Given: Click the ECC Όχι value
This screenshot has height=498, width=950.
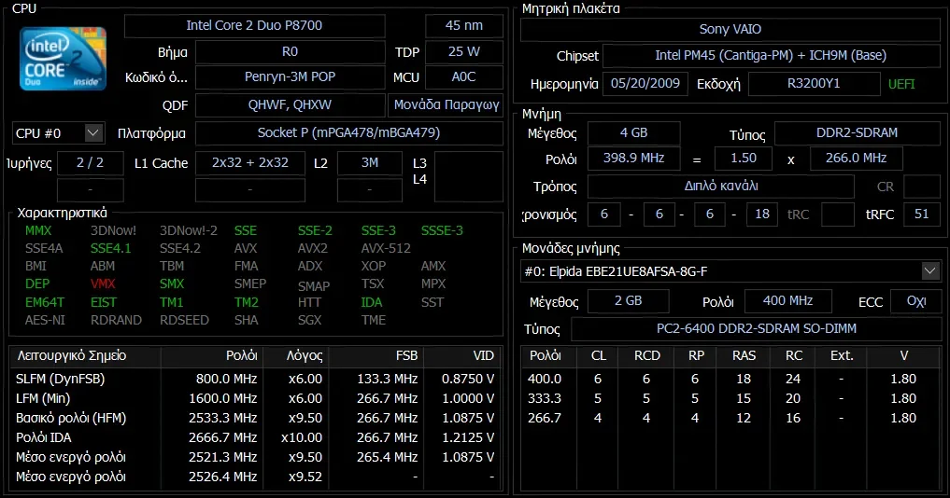Looking at the screenshot, I should pyautogui.click(x=916, y=301).
